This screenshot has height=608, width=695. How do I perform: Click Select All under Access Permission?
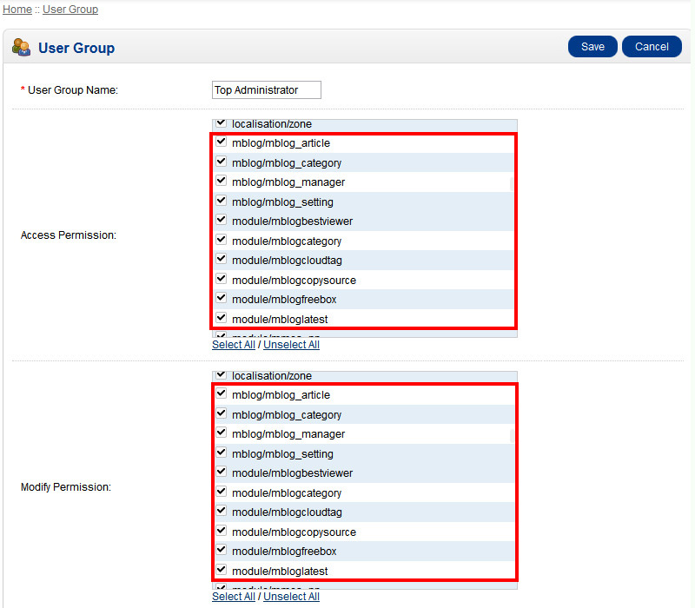(234, 345)
